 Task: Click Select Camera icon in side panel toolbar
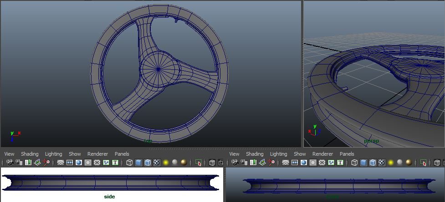click(x=10, y=163)
